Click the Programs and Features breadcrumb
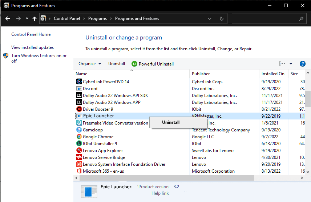The width and height of the screenshot is (311, 202). [x=137, y=18]
